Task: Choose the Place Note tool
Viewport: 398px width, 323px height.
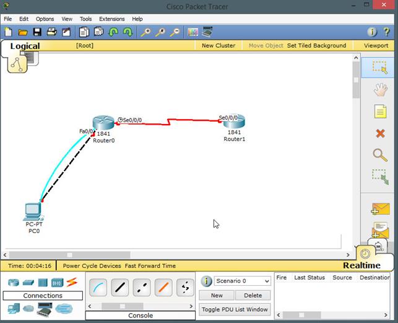Action: (380, 112)
